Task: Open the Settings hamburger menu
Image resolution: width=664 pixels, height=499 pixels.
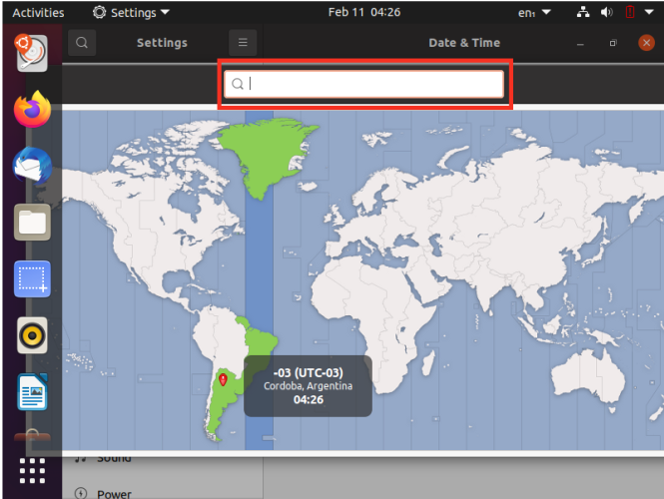Action: tap(243, 42)
